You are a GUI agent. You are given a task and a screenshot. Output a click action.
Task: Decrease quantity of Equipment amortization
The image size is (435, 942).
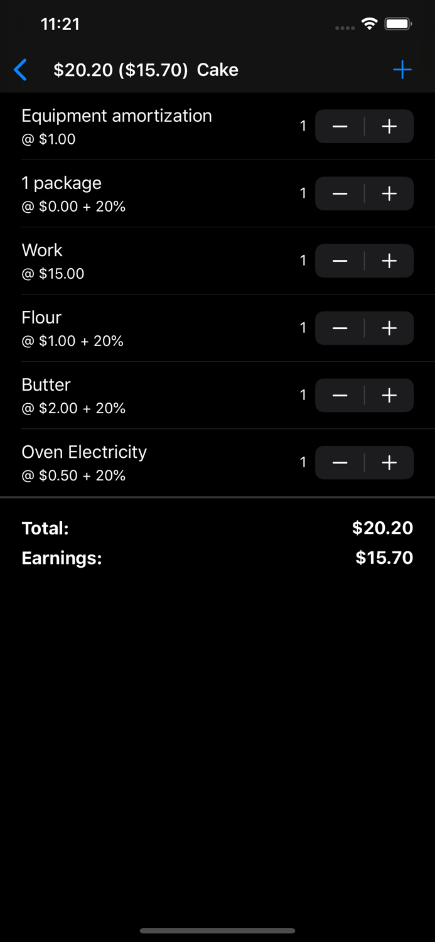(x=339, y=126)
